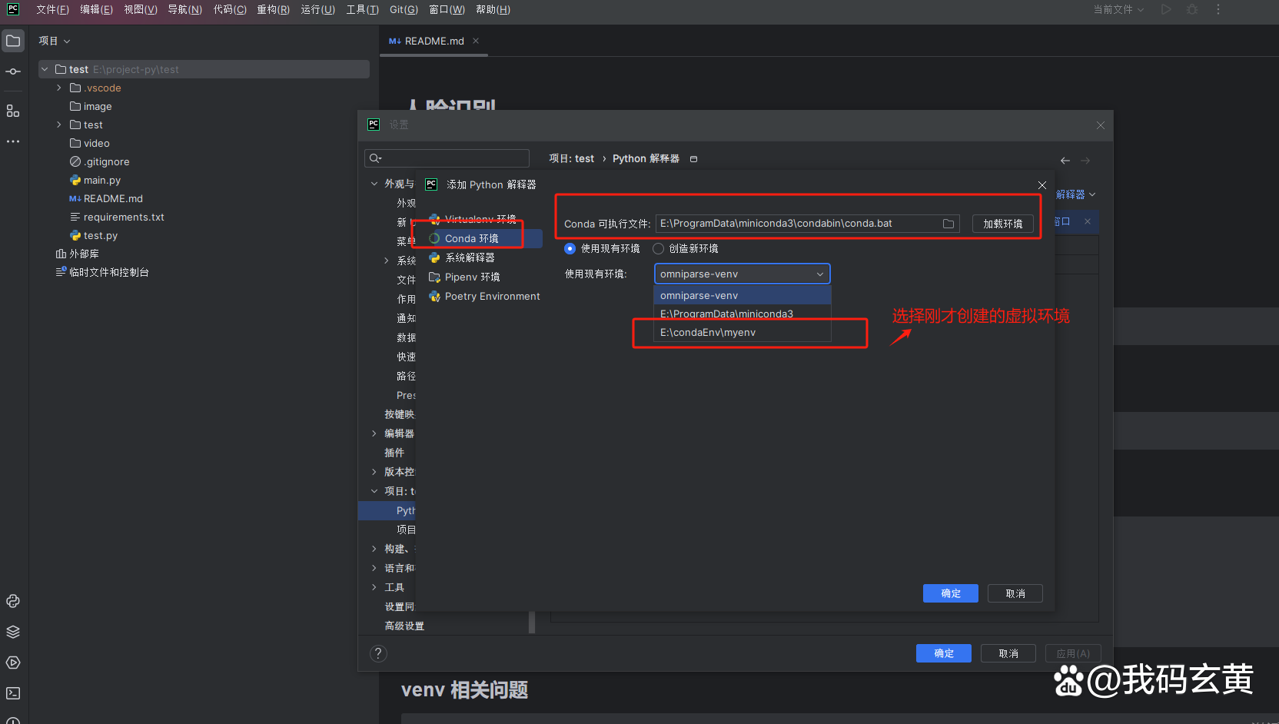Show more tool windows via ellipsis icon
The width and height of the screenshot is (1279, 724).
click(x=13, y=141)
